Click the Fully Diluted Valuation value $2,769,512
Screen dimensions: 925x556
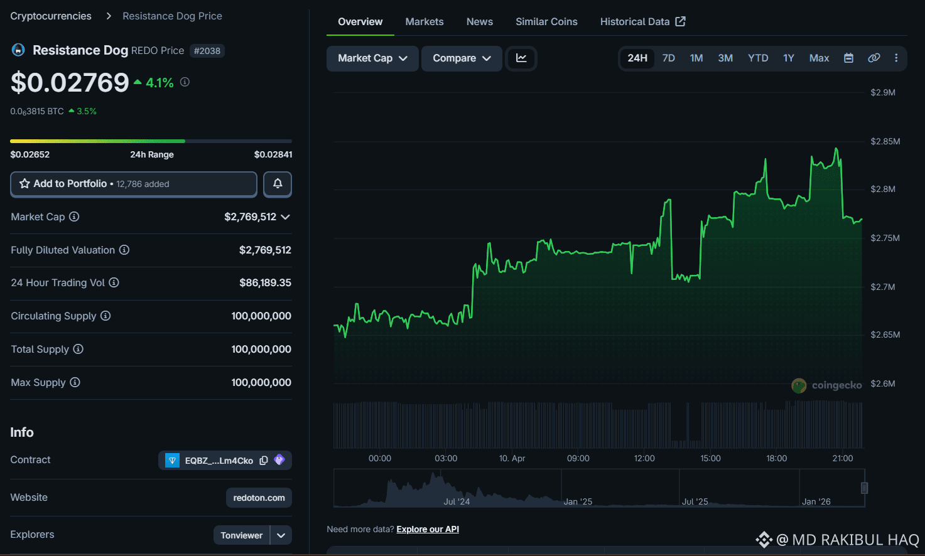[x=265, y=250]
